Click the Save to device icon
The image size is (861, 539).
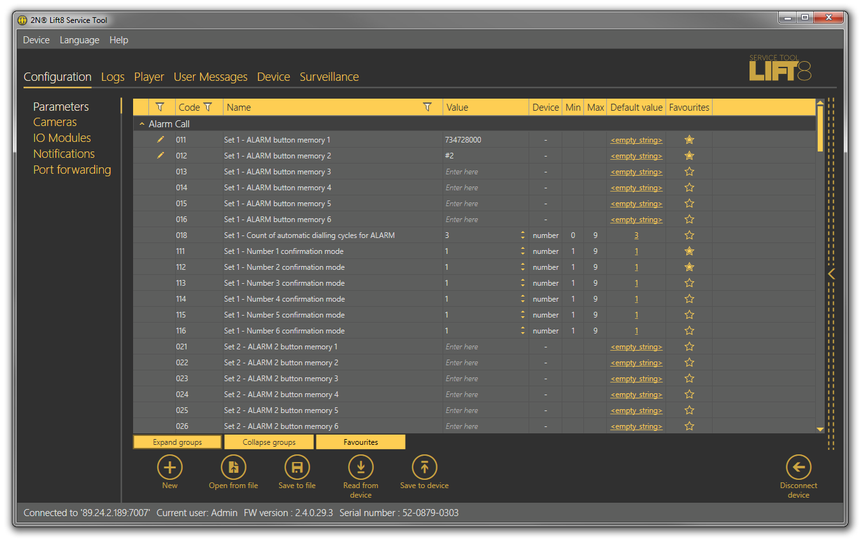pyautogui.click(x=424, y=468)
